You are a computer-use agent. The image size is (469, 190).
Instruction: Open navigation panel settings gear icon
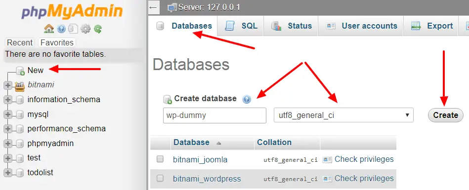[x=85, y=29]
